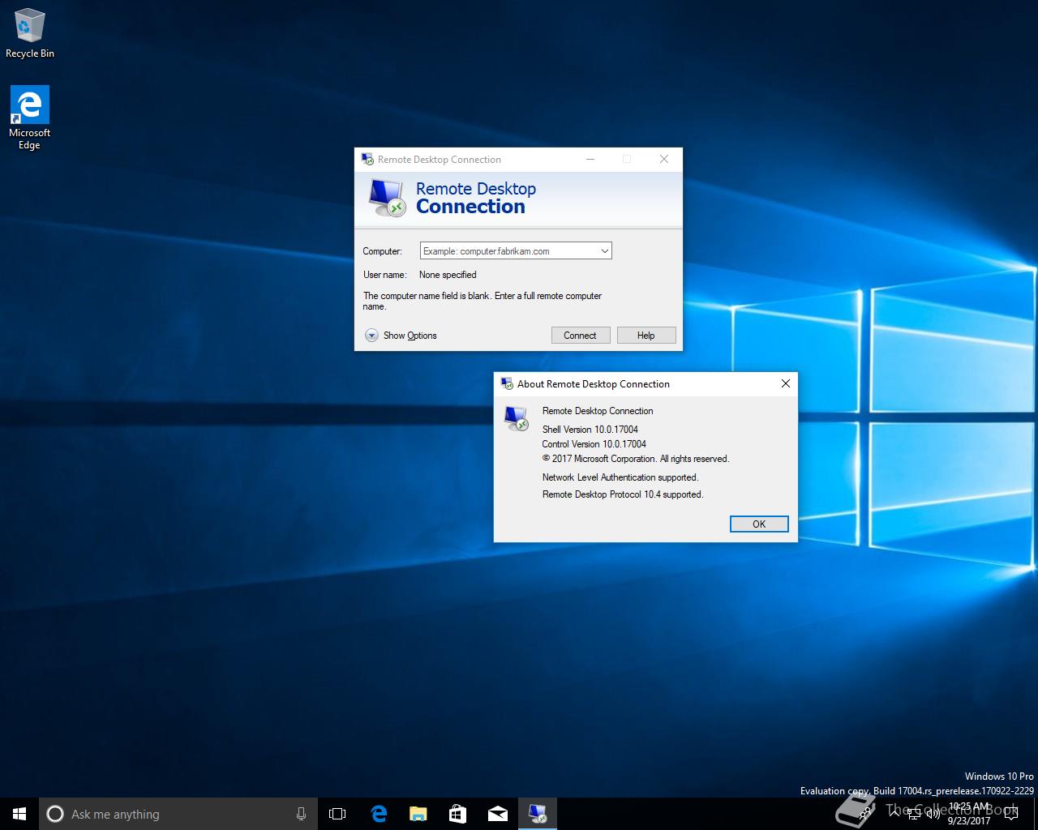Open the Recycle Bin desktop icon
This screenshot has width=1038, height=830.
click(x=30, y=34)
